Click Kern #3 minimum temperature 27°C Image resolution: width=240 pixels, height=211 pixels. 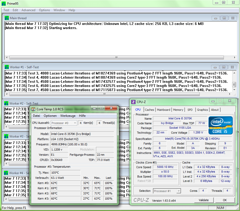[86, 199]
